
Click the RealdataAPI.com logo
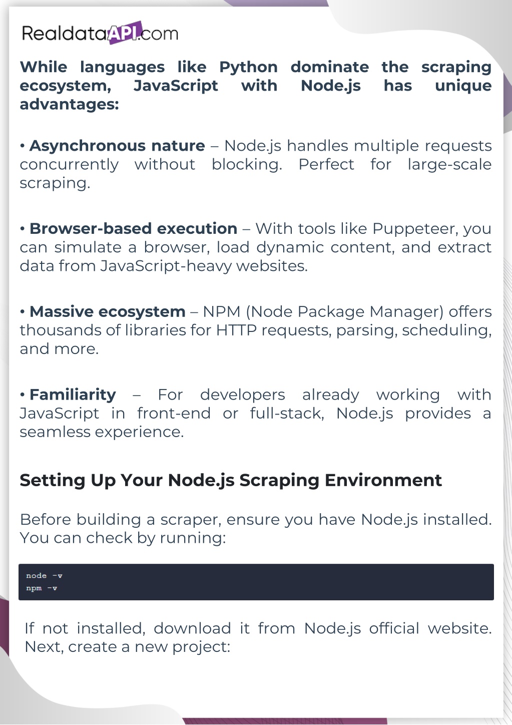click(100, 33)
